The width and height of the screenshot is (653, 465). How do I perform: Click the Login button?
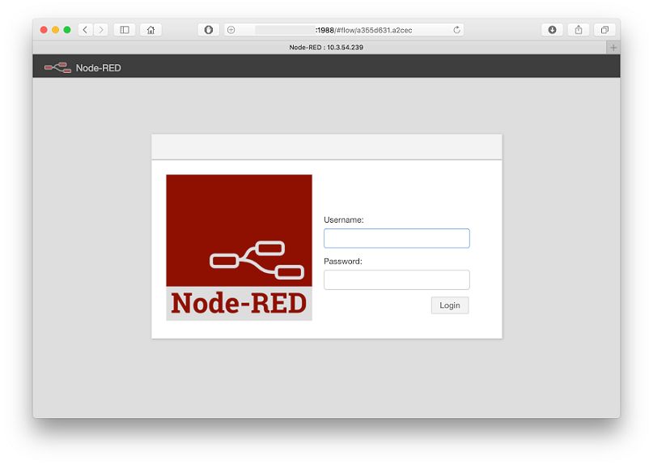pyautogui.click(x=450, y=305)
